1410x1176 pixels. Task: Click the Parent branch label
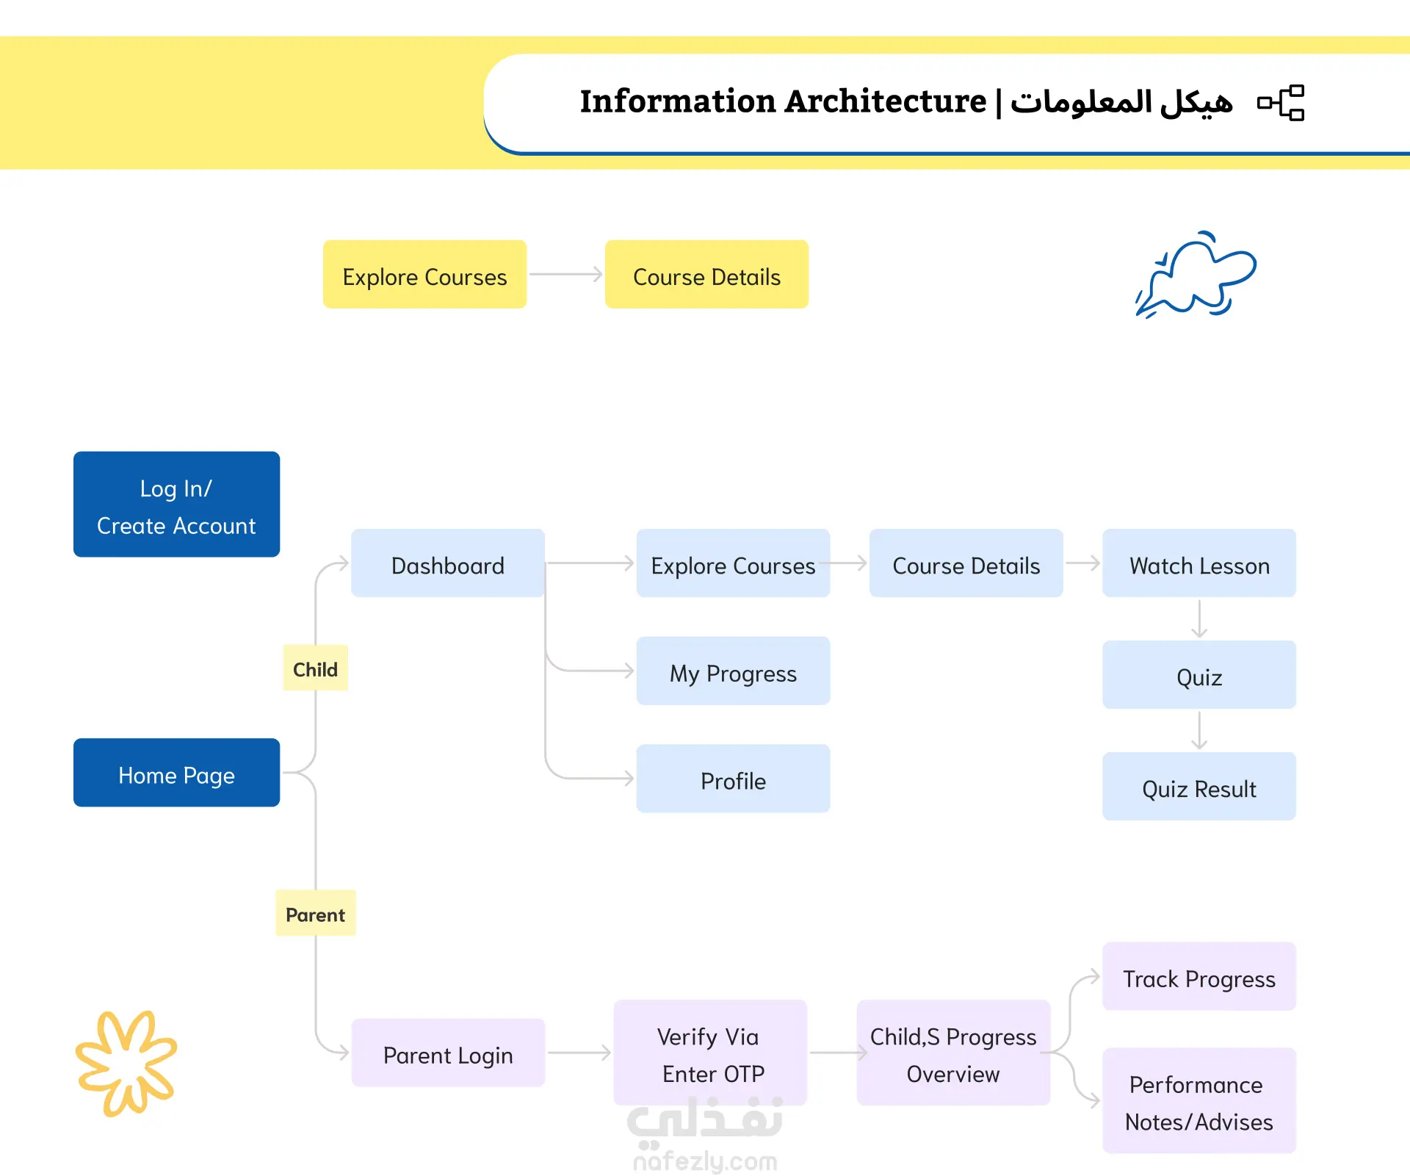(315, 913)
